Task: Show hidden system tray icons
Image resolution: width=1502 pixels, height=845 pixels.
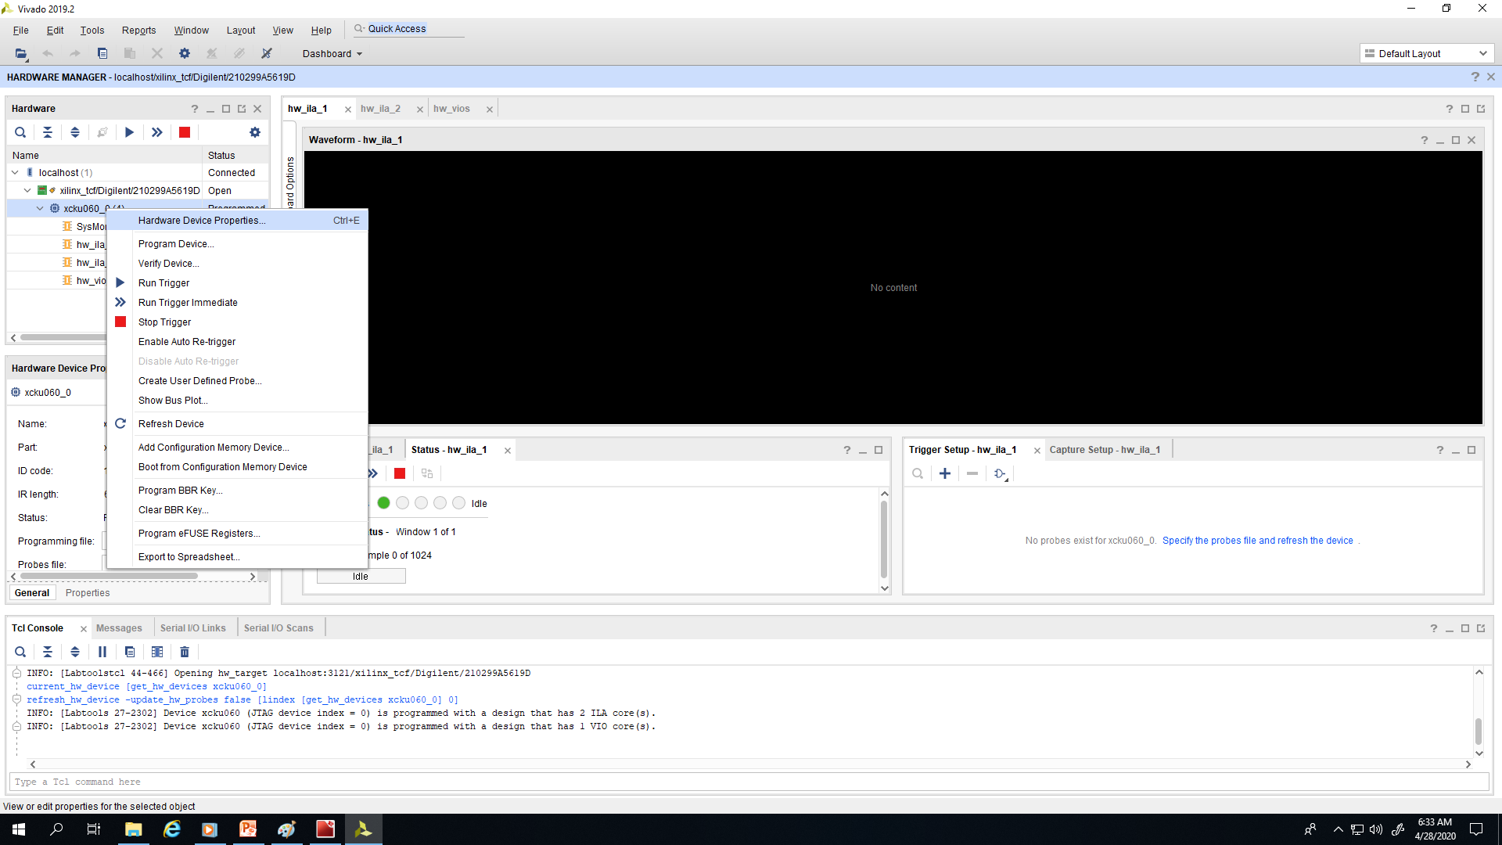Action: click(1338, 829)
